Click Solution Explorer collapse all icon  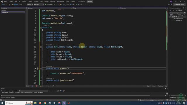(179, 10)
